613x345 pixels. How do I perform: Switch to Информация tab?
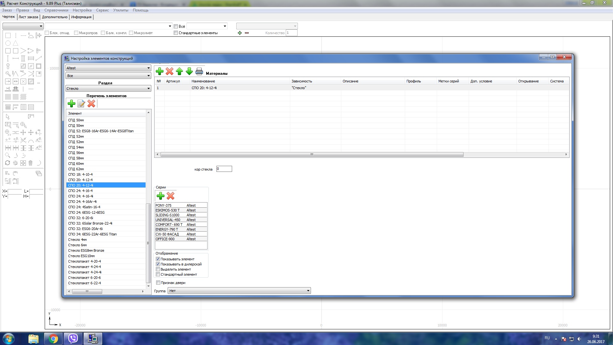click(x=81, y=17)
